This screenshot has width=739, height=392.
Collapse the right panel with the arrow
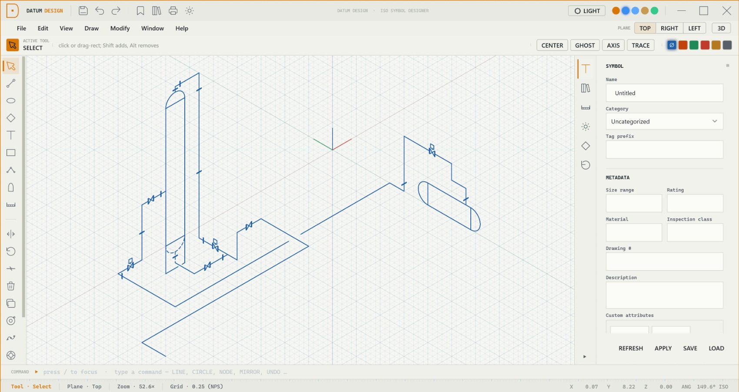[585, 357]
